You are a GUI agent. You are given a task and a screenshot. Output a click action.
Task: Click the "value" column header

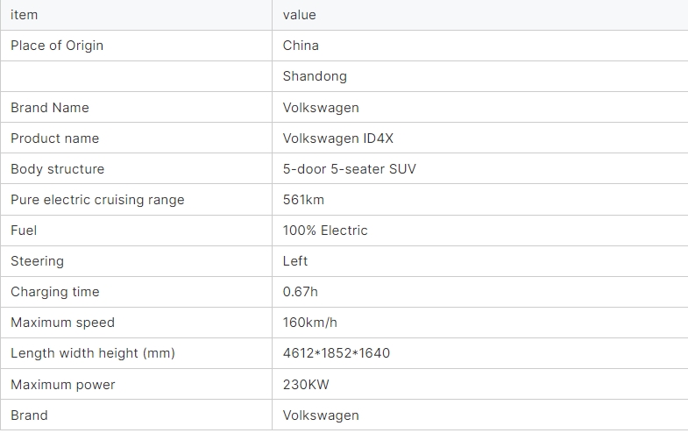299,15
